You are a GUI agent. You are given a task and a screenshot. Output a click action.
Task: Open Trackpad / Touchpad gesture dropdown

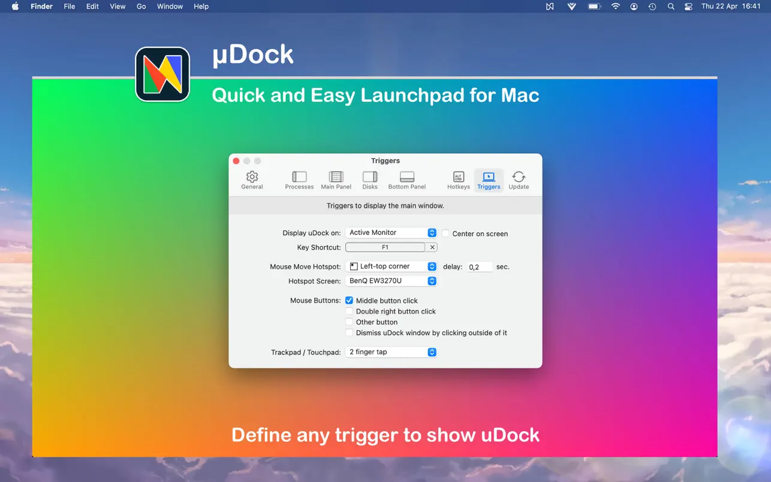[391, 352]
